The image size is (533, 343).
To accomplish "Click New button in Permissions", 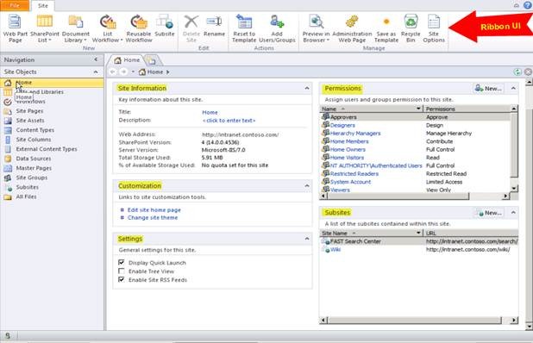I will pos(488,88).
